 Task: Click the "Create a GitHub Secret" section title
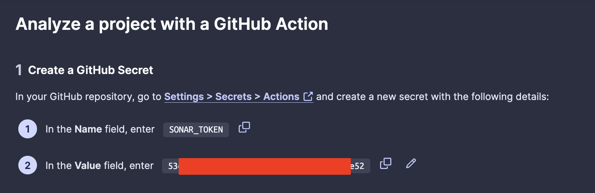91,70
